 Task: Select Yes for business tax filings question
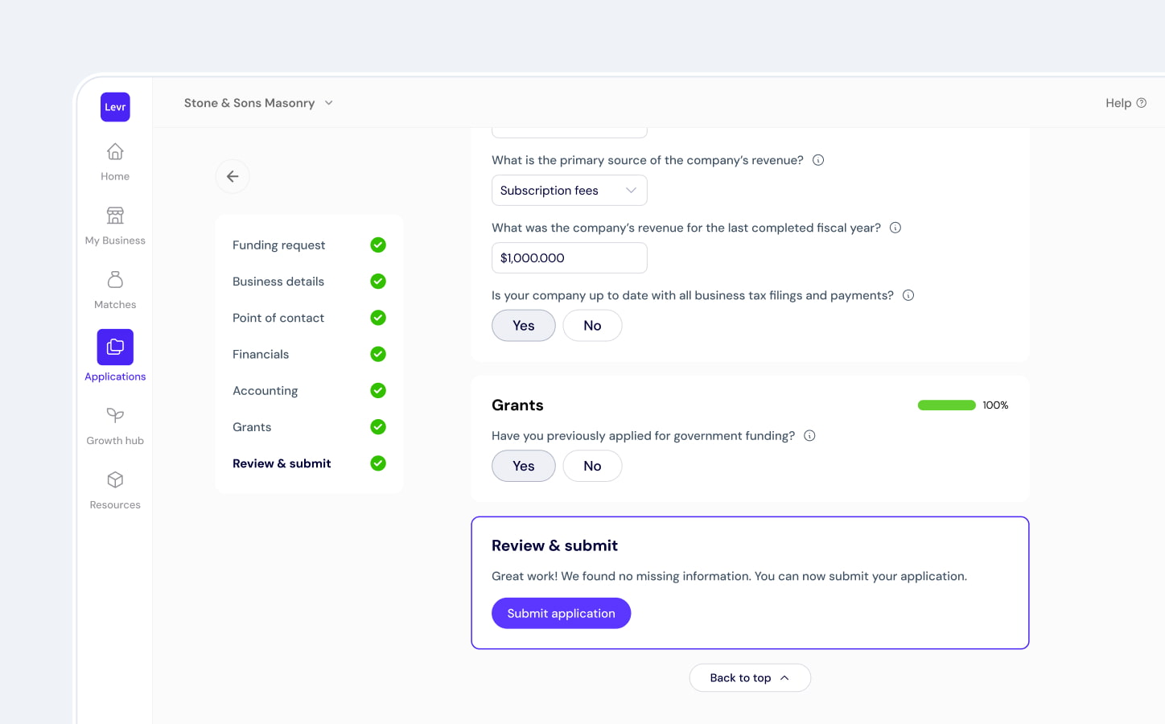click(x=523, y=325)
